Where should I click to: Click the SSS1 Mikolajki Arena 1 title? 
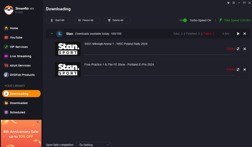coord(116,44)
